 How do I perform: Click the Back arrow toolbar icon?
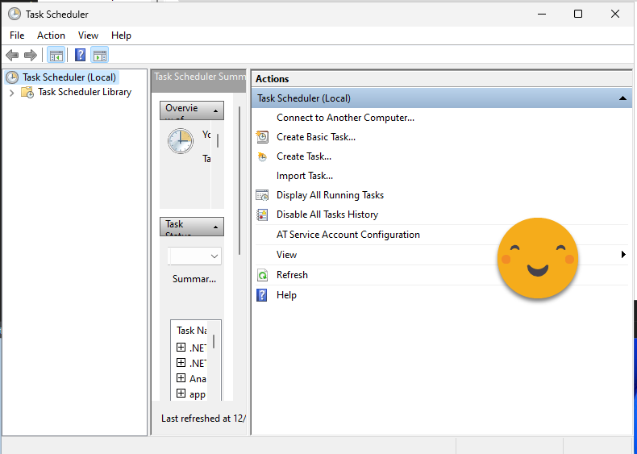tap(12, 55)
